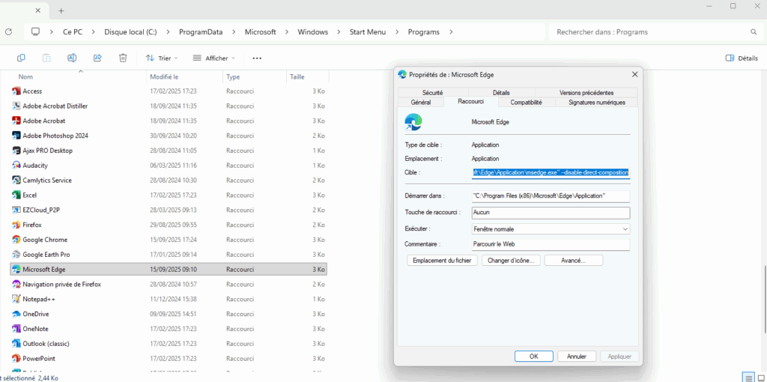Expand chevron after Microsoft in the path
This screenshot has height=382, width=767.
(287, 31)
